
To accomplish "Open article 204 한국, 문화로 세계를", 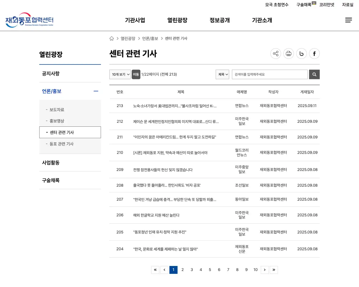I will [165, 249].
